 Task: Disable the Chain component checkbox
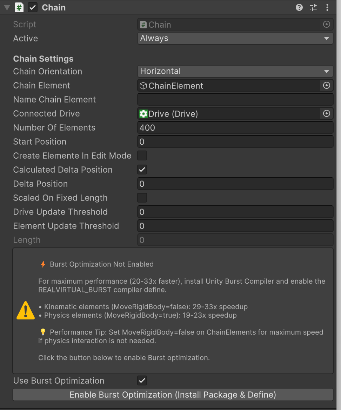tap(33, 7)
